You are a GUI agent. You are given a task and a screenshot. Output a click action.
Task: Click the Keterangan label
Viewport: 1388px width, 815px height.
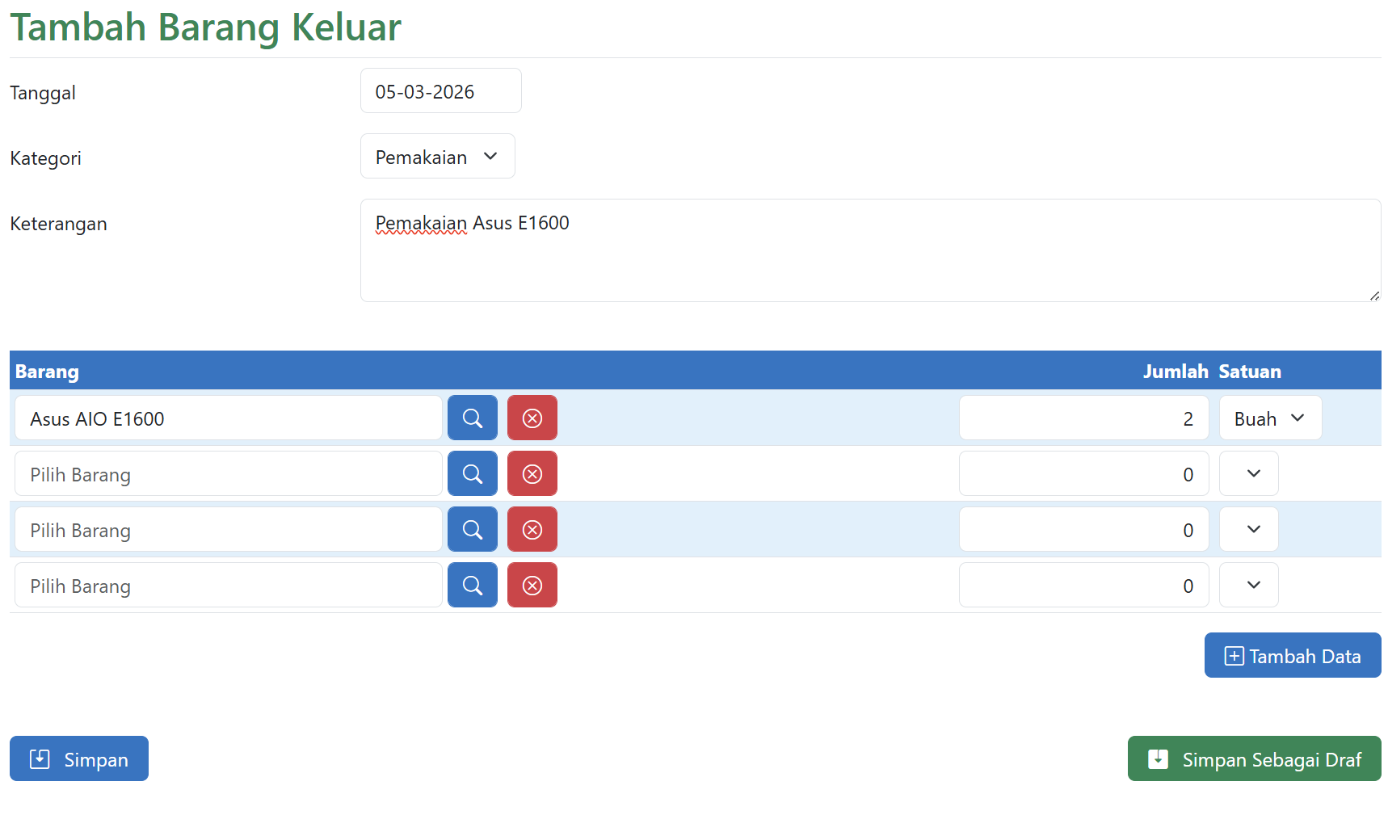pyautogui.click(x=58, y=224)
